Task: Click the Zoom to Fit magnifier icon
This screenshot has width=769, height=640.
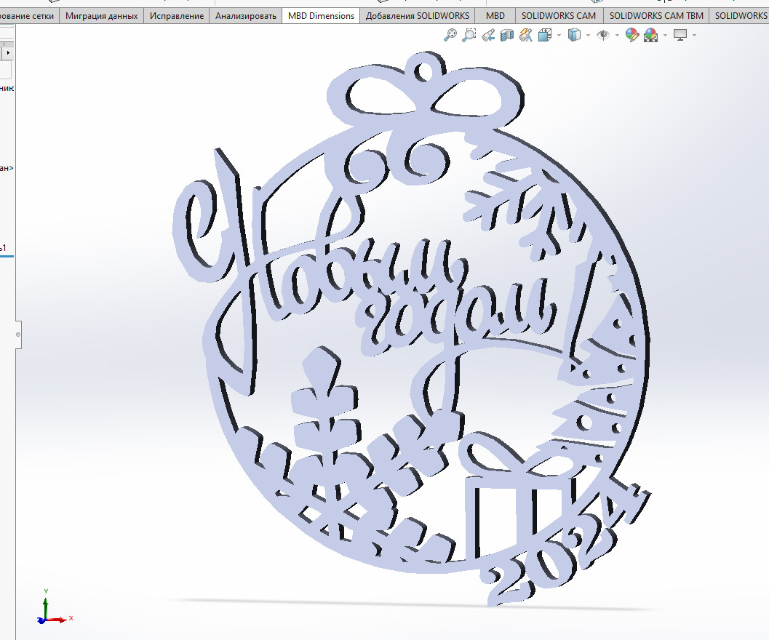Action: click(x=450, y=35)
